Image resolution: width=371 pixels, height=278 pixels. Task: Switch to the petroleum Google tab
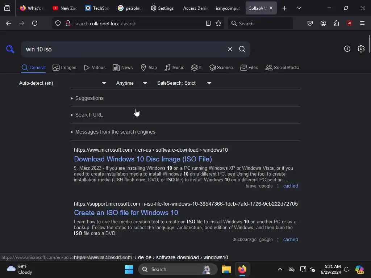(130, 8)
